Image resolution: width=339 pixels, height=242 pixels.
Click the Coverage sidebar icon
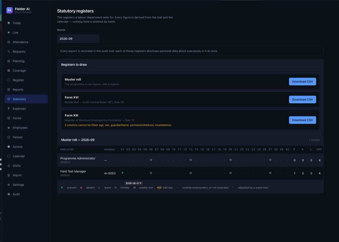9,71
